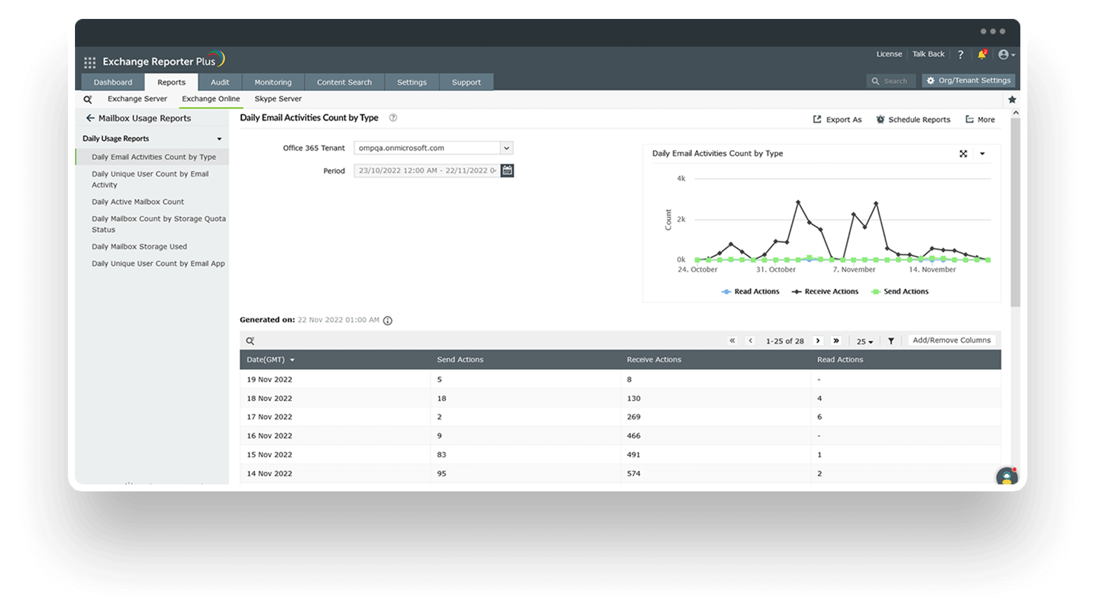
Task: Click the notification bell icon
Action: tap(982, 55)
